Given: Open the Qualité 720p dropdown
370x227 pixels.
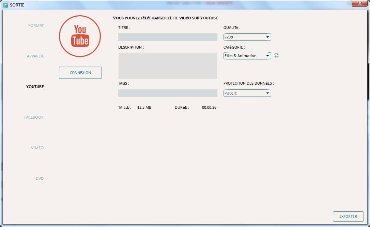Looking at the screenshot, I should pos(247,37).
